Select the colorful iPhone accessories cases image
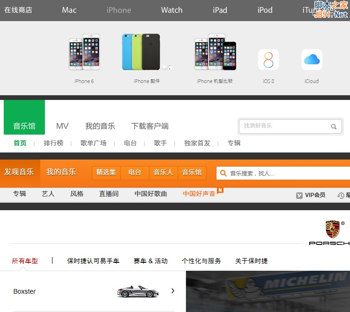Screen dimensions: 350x312 pos(141,52)
